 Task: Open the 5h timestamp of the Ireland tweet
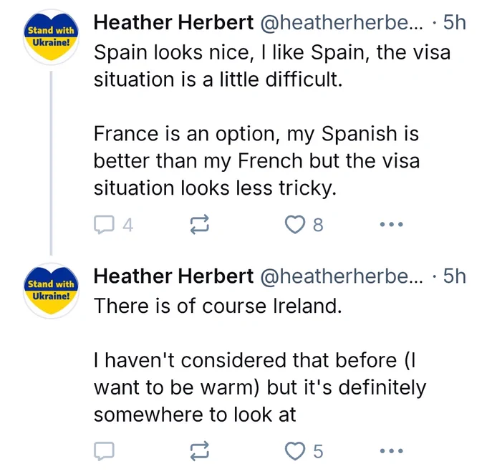click(454, 276)
